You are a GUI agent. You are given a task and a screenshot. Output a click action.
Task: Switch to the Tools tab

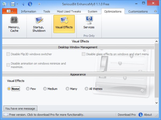point(47,11)
